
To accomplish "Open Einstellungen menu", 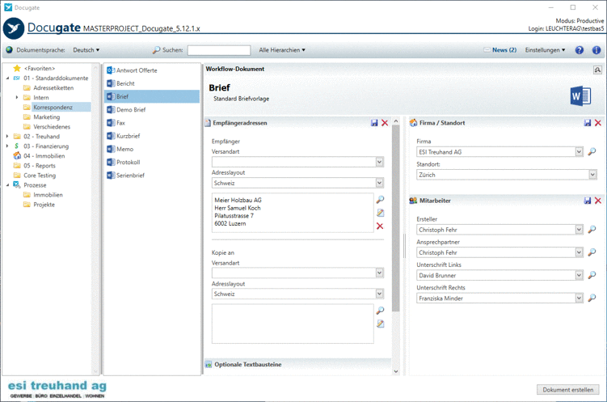I will (545, 50).
